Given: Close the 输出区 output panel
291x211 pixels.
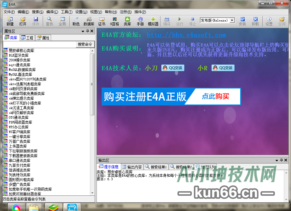Looking at the screenshot, I should coord(286,160).
